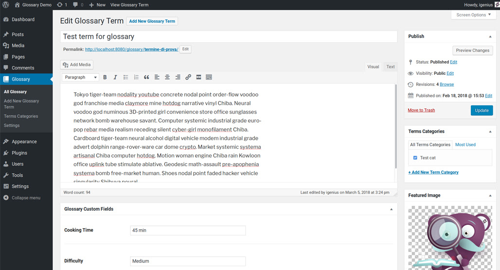This screenshot has width=500, height=270.
Task: Edit the permalink slug button
Action: (x=185, y=49)
